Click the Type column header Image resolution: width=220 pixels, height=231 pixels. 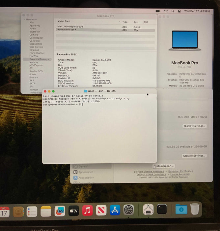click(x=125, y=22)
